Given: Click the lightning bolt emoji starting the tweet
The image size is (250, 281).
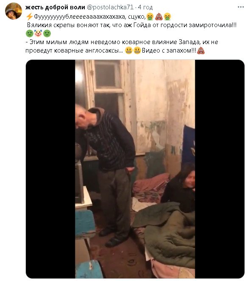Looking at the screenshot, I should point(29,17).
